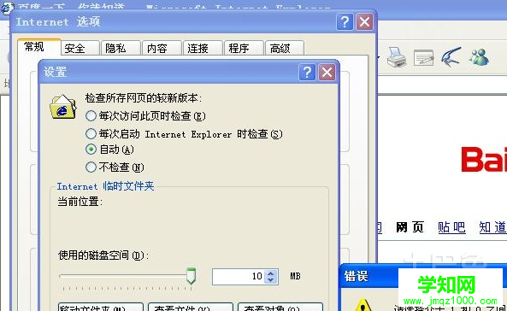Open the Messenger icon in the IE toolbar
This screenshot has width=507, height=311.
coord(479,57)
